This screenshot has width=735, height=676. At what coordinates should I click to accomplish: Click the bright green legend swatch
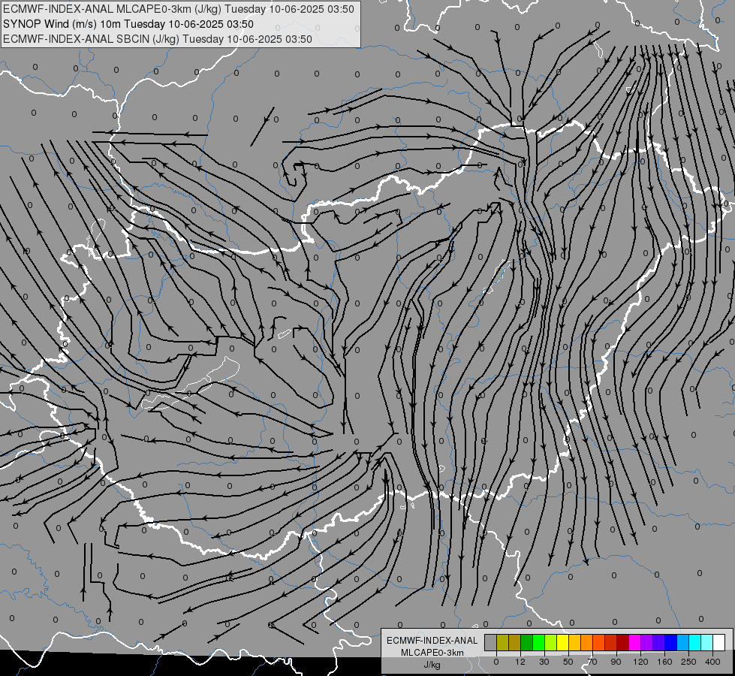(x=538, y=642)
